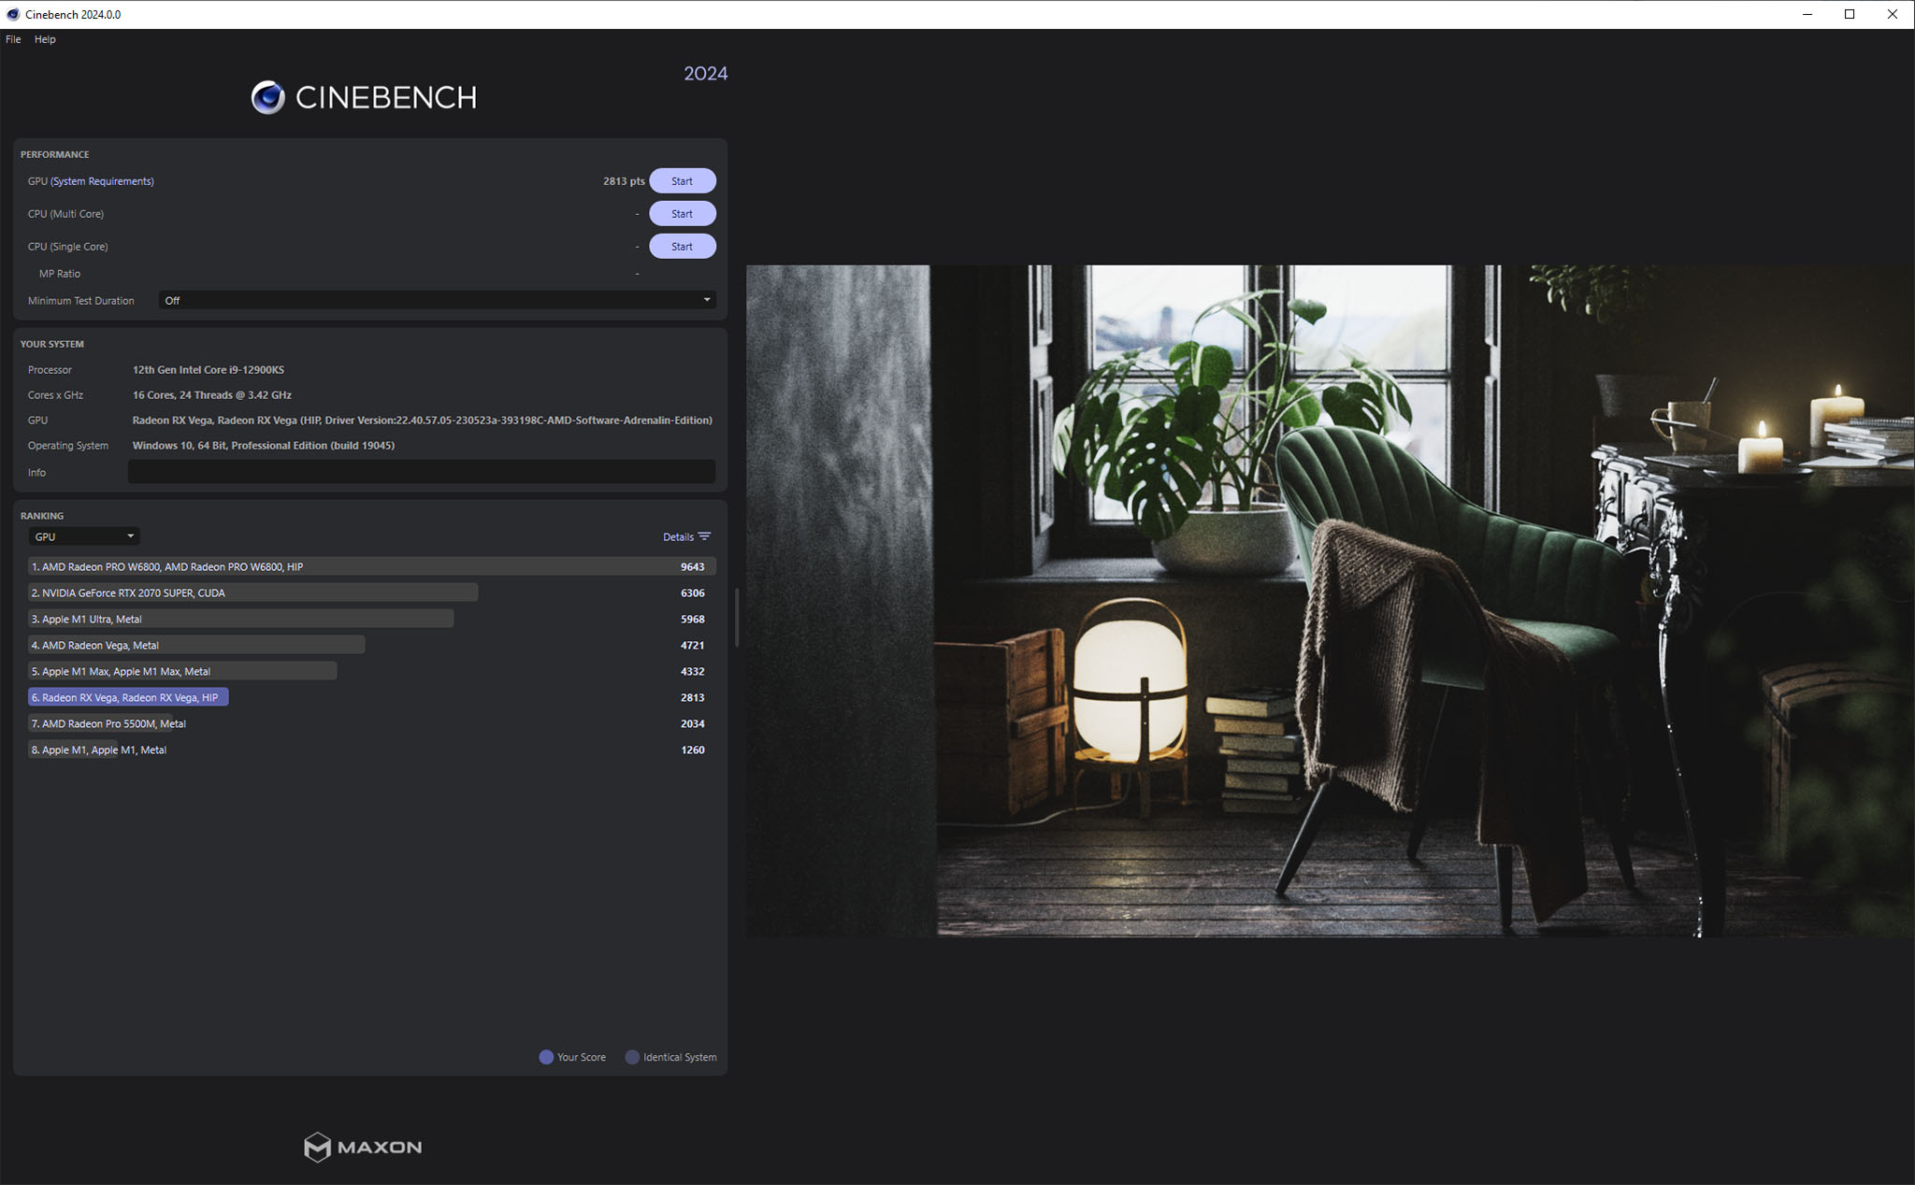Start the CPU Multi Core test

(683, 214)
